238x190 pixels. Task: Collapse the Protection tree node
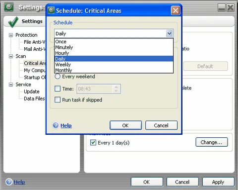pos(11,35)
